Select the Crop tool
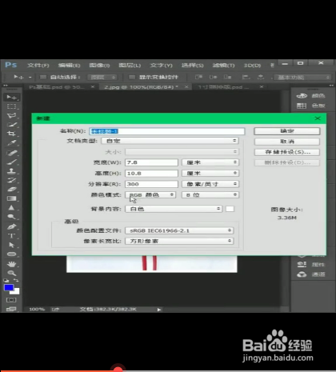 point(11,134)
